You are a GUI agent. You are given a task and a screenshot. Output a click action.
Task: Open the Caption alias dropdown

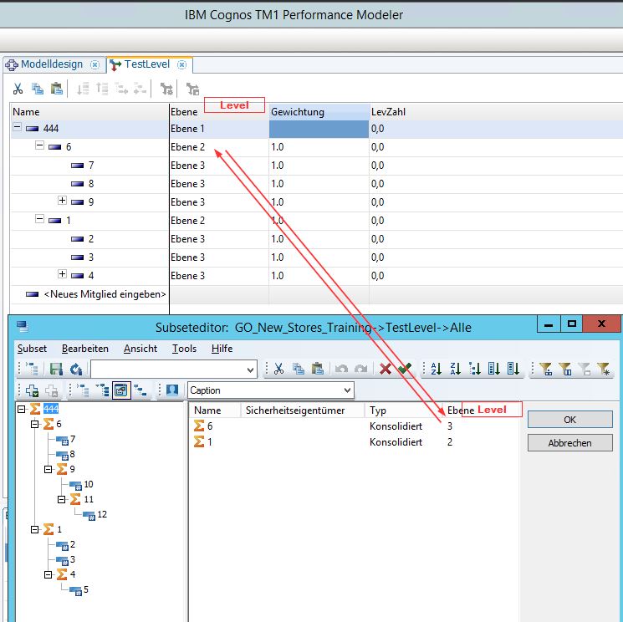(347, 390)
